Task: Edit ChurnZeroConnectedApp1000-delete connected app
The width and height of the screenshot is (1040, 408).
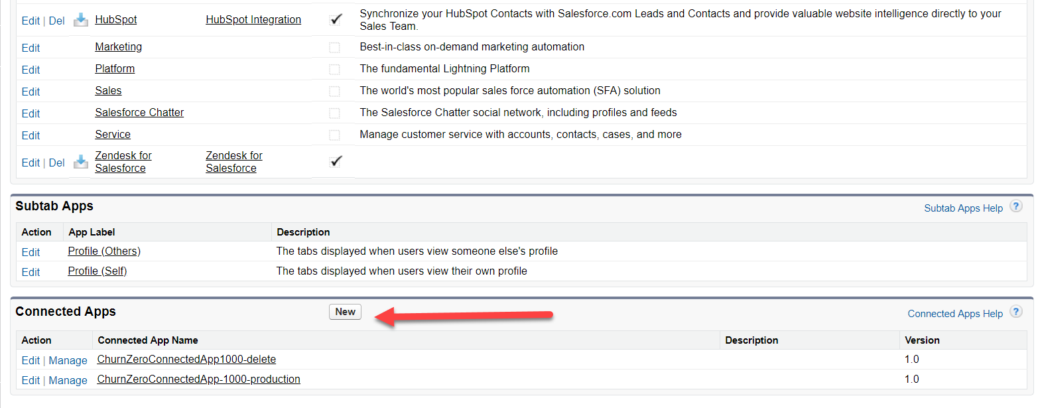Action: click(x=31, y=360)
